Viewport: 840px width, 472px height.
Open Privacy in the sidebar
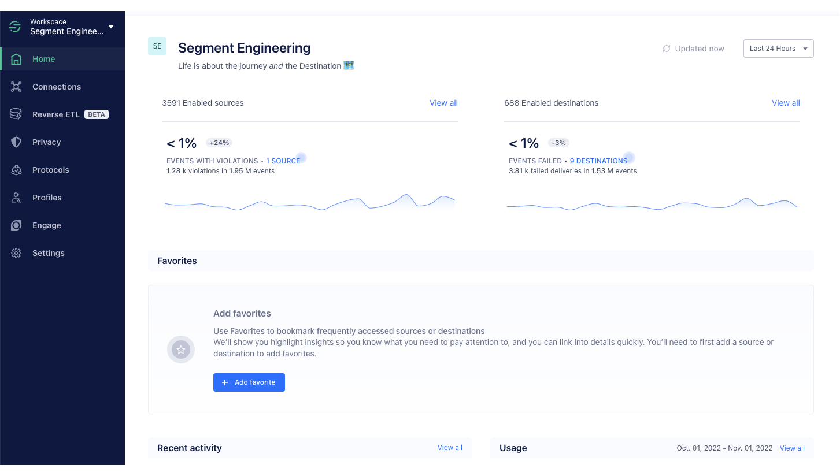(62, 142)
